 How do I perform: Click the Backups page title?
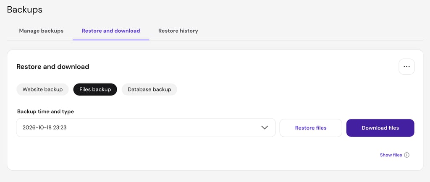pos(25,10)
